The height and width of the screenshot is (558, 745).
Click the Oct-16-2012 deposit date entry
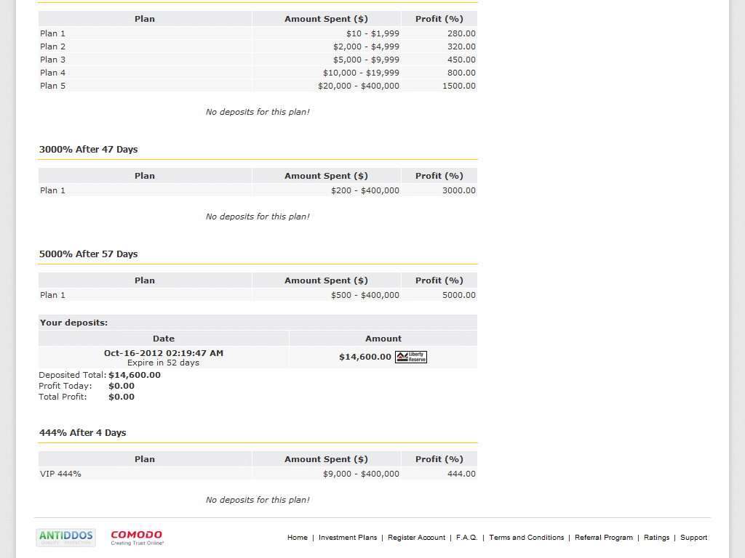pyautogui.click(x=164, y=353)
